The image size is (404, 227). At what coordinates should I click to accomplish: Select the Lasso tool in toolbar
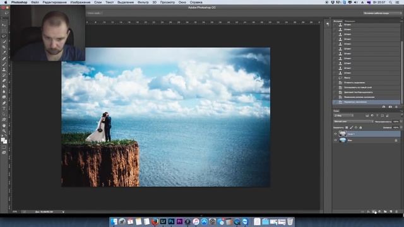click(x=4, y=36)
